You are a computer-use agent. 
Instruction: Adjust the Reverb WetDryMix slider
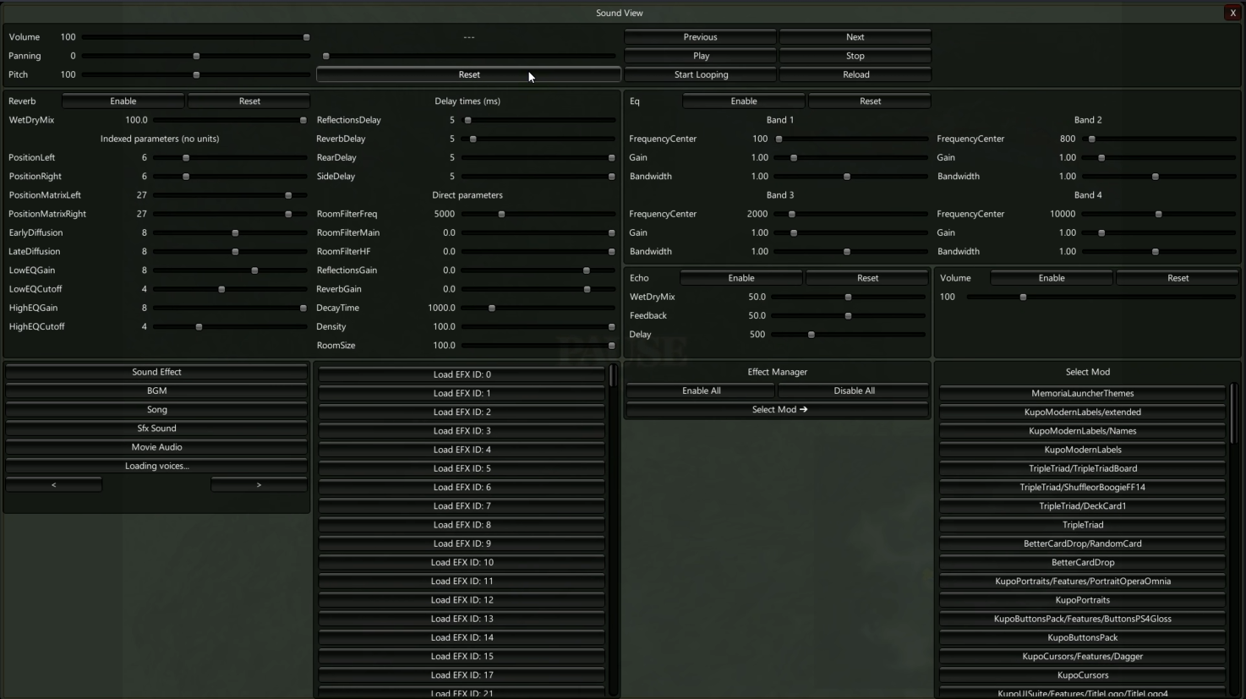(229, 120)
